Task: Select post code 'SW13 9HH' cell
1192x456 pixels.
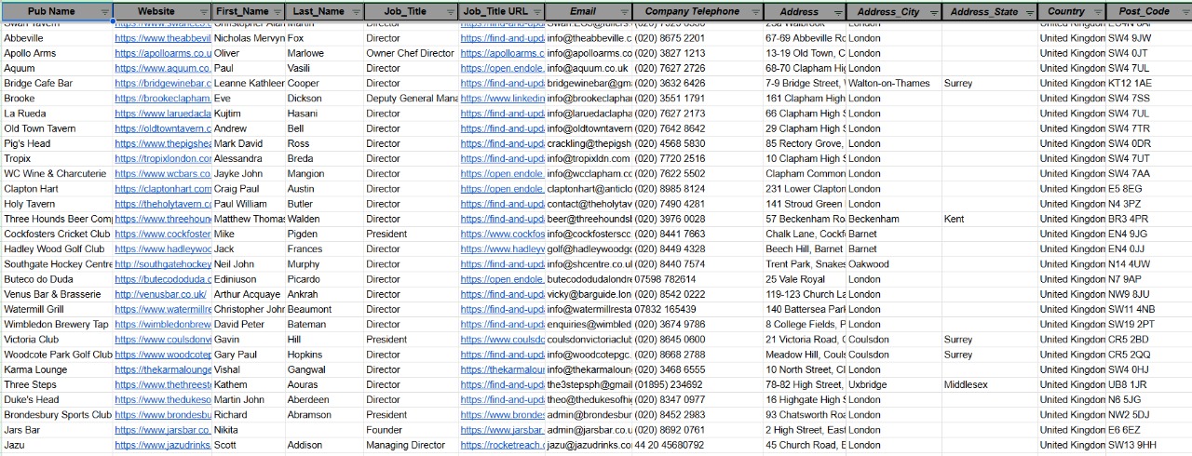Action: 1149,445
